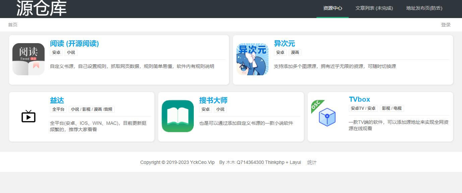Click the 统计 link in footer
Screen dimensions: 462x193
point(311,163)
